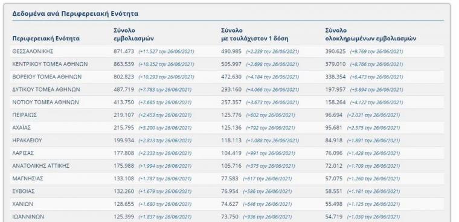459x222 pixels.
Task: Click the ΗΡΑΚΛΕΙΟΥ region name
Action: pos(27,141)
